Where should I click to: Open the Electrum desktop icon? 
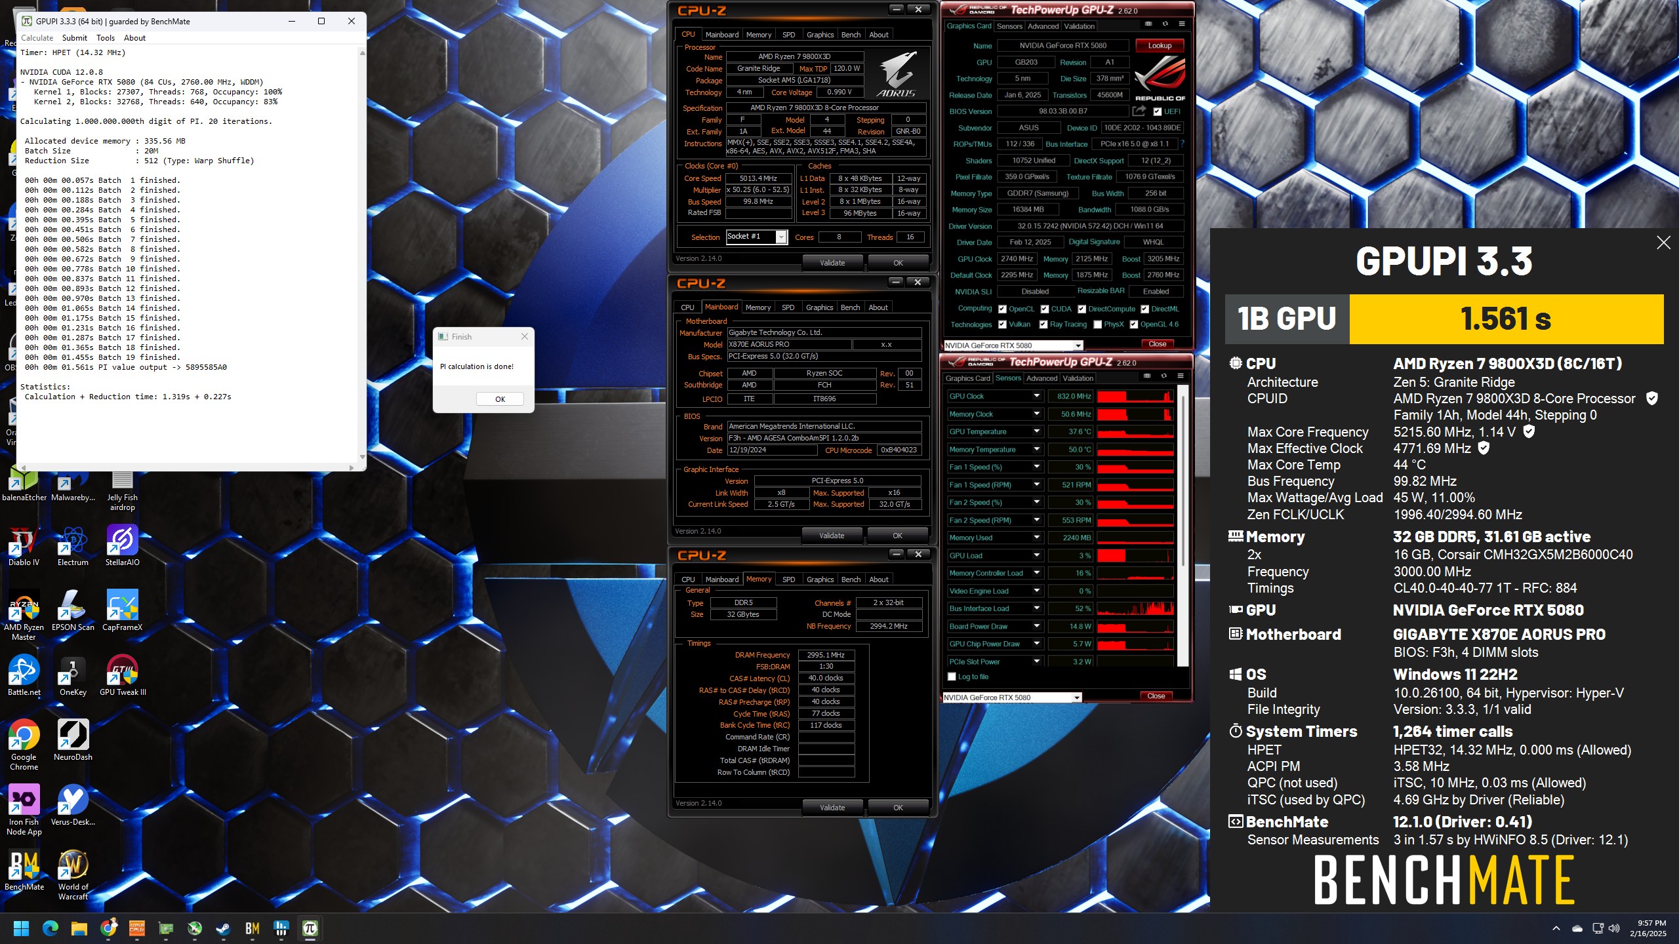pos(73,546)
